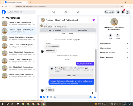Open the Menu grid icon

coord(118,12)
